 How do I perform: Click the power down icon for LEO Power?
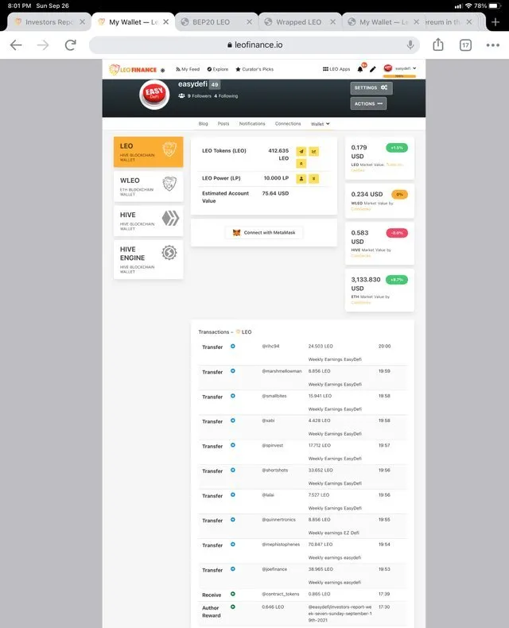click(314, 179)
